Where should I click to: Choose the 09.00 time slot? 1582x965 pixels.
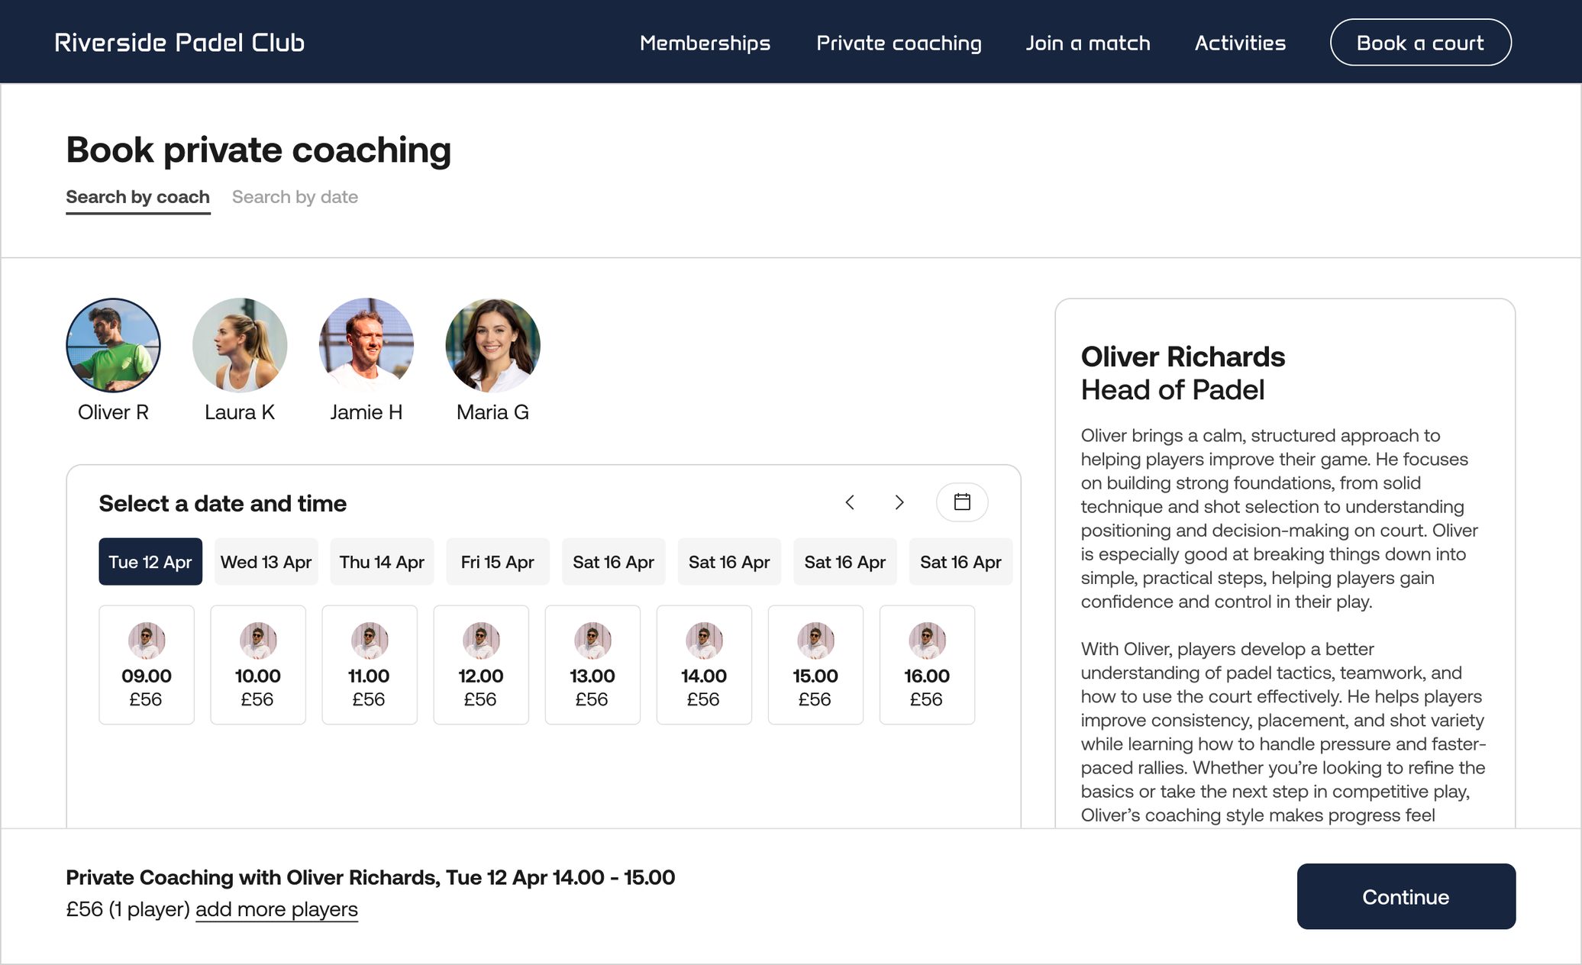147,665
